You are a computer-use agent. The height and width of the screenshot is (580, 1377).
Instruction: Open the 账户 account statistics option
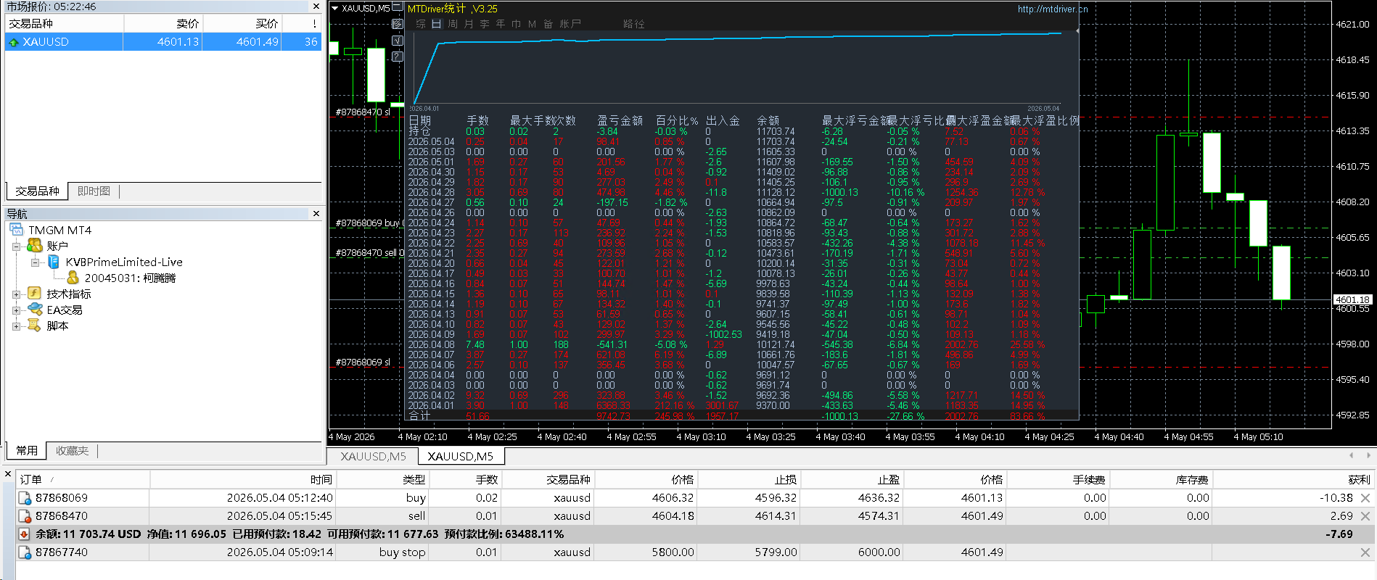point(570,24)
